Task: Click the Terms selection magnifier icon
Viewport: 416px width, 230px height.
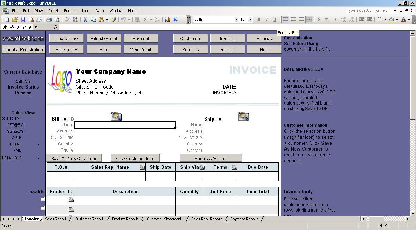Action: pyautogui.click(x=234, y=167)
